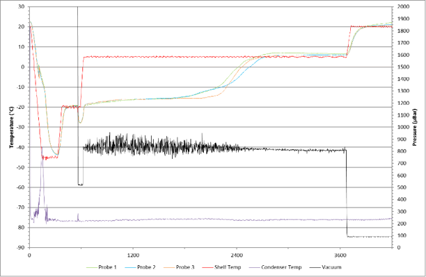
Task: Click the green Probe 1 legend line
Action: click(92, 267)
